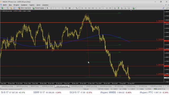Image resolution: width=169 pixels, height=95 pixels.
Task: Switch chart to M1 timeframe
Action: pos(82,8)
